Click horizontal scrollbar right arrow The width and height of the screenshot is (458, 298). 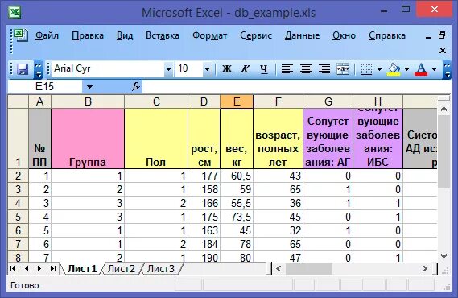(x=425, y=268)
